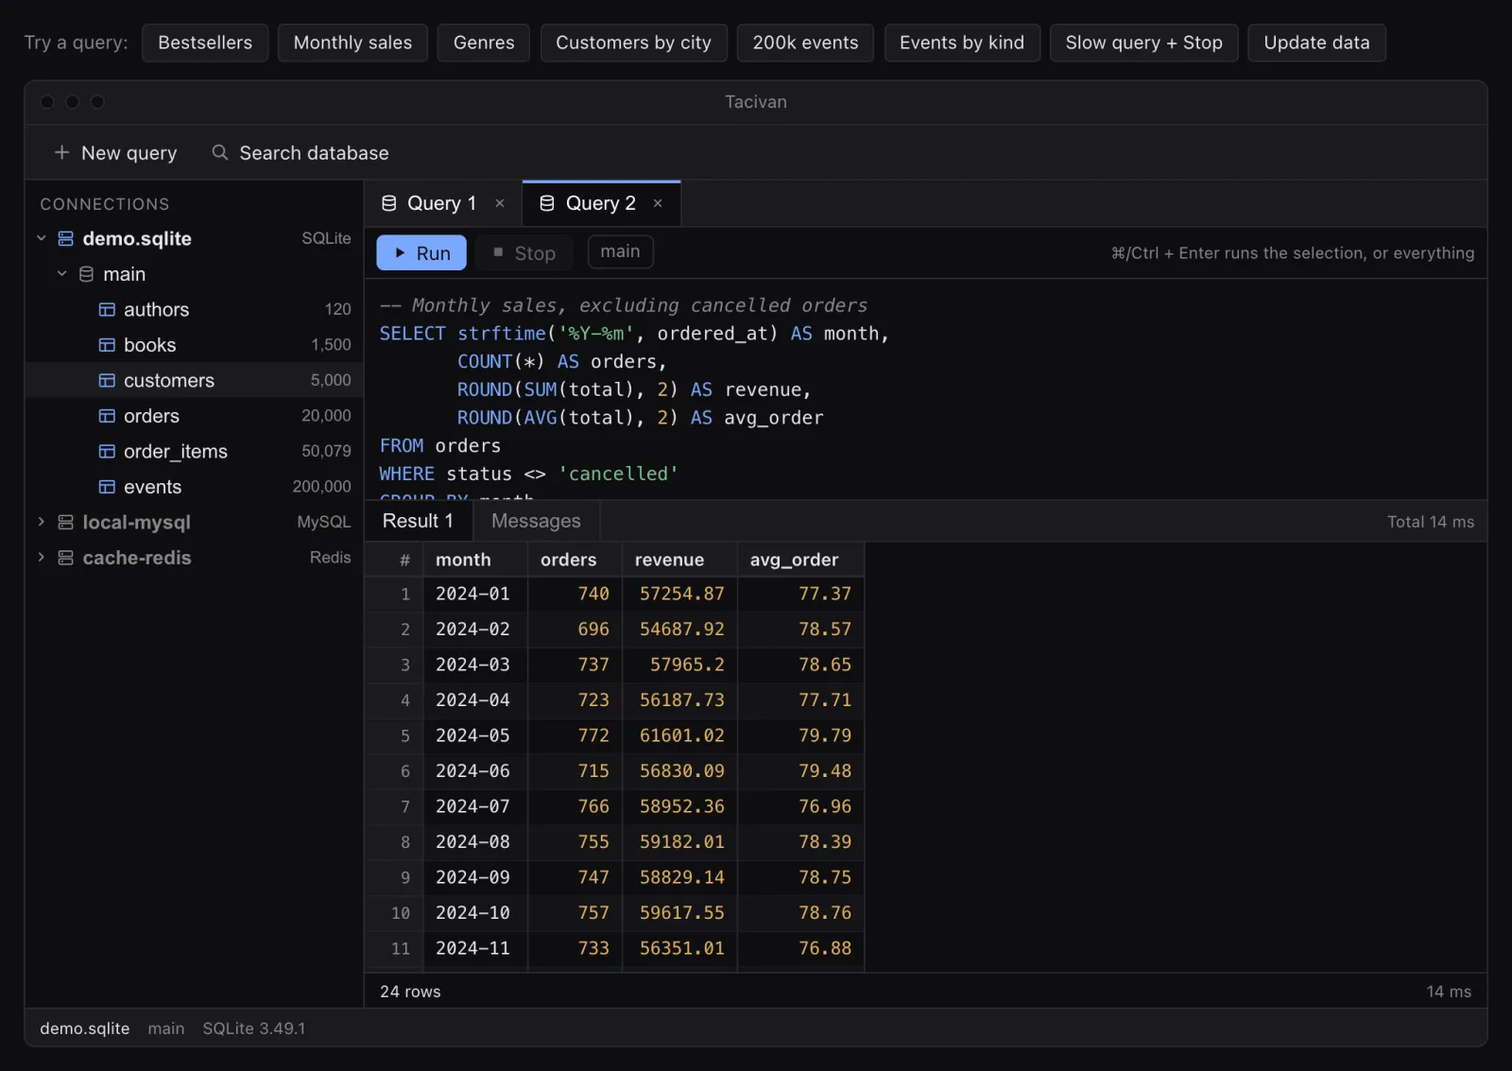Stop the running query
1512x1071 pixels.
pyautogui.click(x=524, y=252)
